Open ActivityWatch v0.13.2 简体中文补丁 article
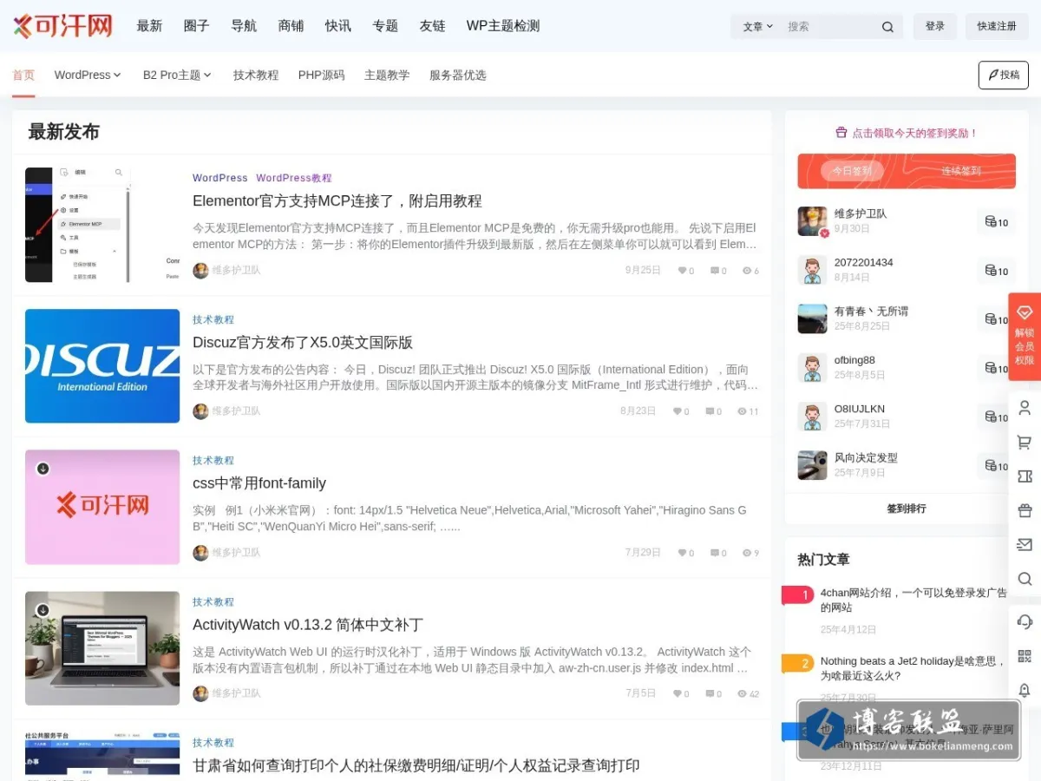Screen dimensions: 1041x781 308,625
